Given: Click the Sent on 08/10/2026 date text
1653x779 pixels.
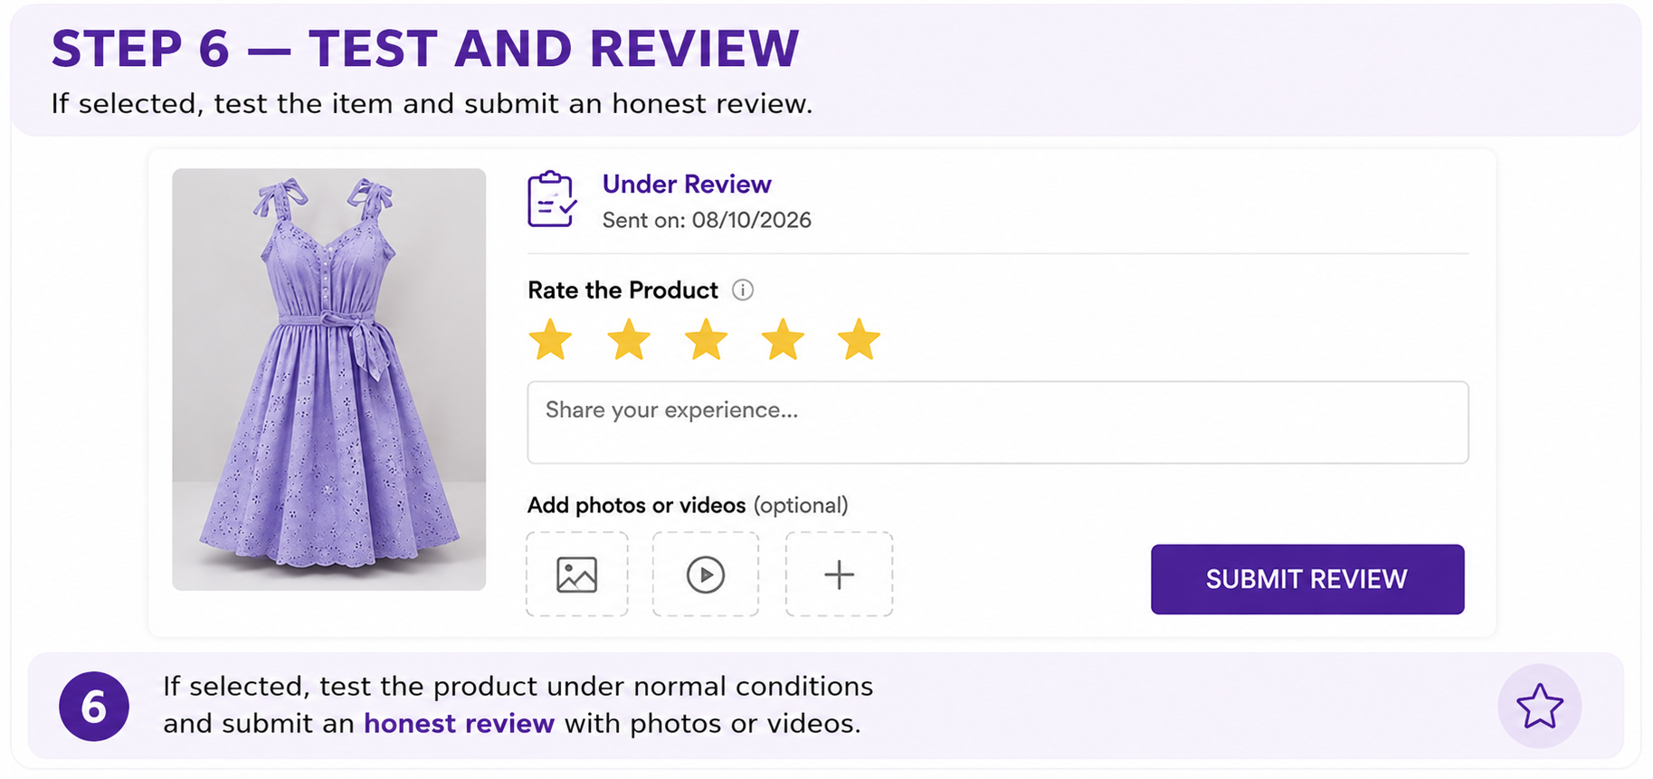Looking at the screenshot, I should pyautogui.click(x=707, y=221).
